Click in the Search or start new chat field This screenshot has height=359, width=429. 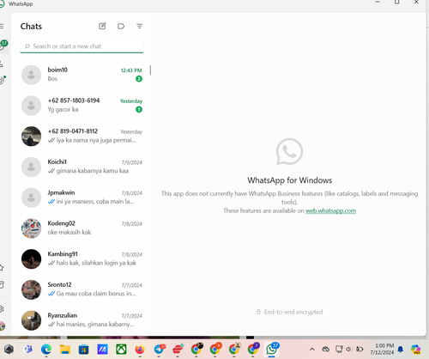coord(82,46)
